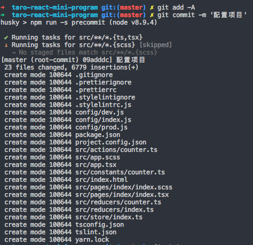253x245 pixels.
Task: Click the yellow dirty marker before git add
Action: 152,7
